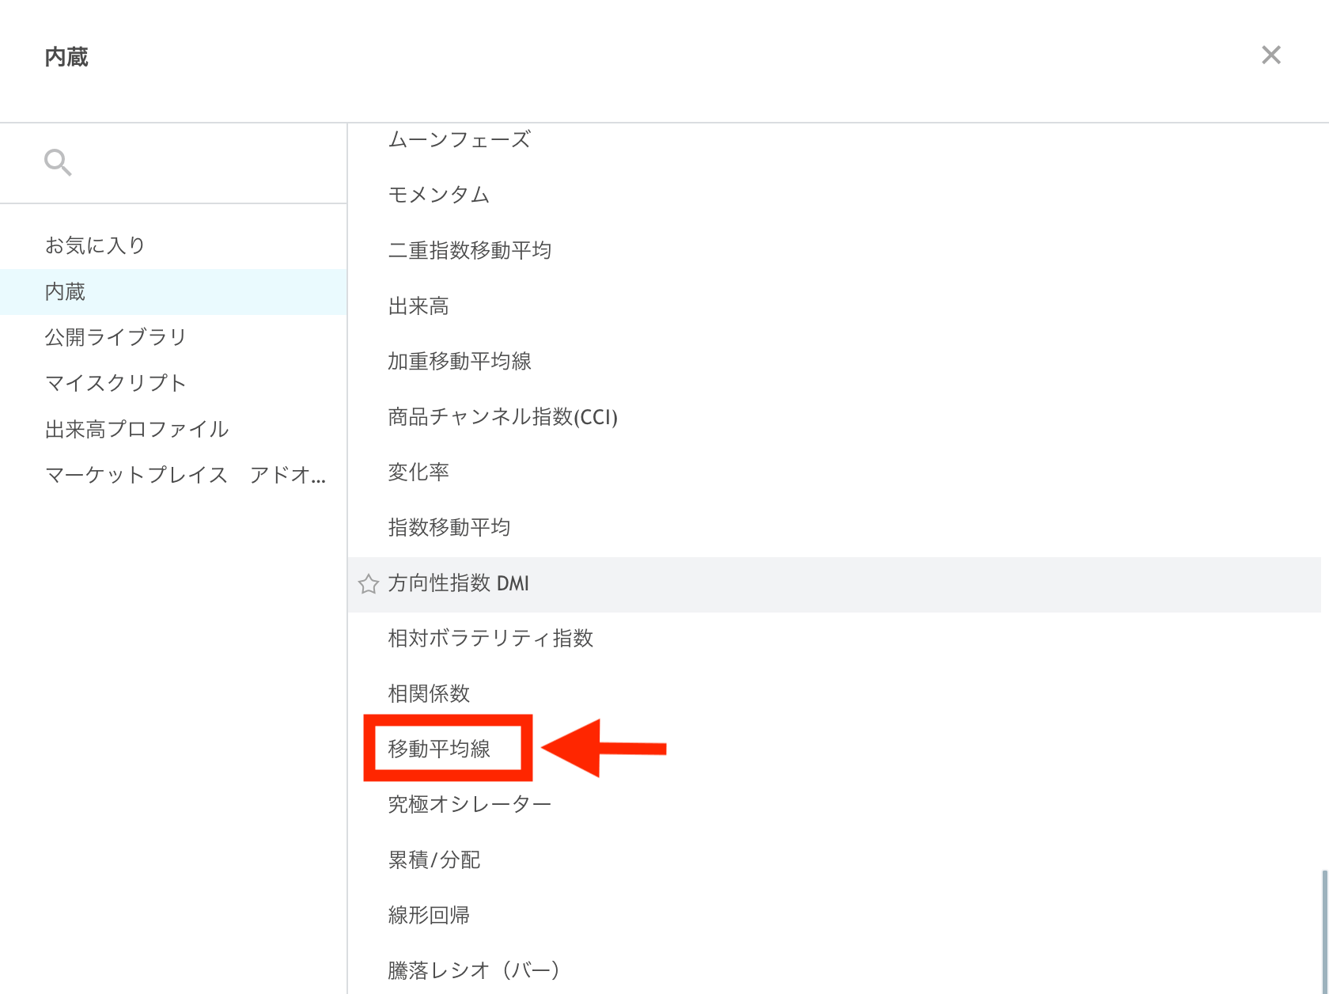Select 方向性指数 DMI indicator
The image size is (1329, 994).
coord(835,584)
